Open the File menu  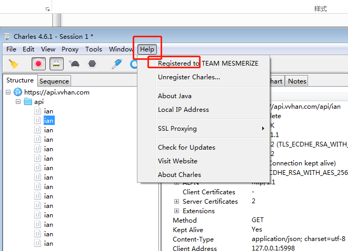pyautogui.click(x=11, y=49)
